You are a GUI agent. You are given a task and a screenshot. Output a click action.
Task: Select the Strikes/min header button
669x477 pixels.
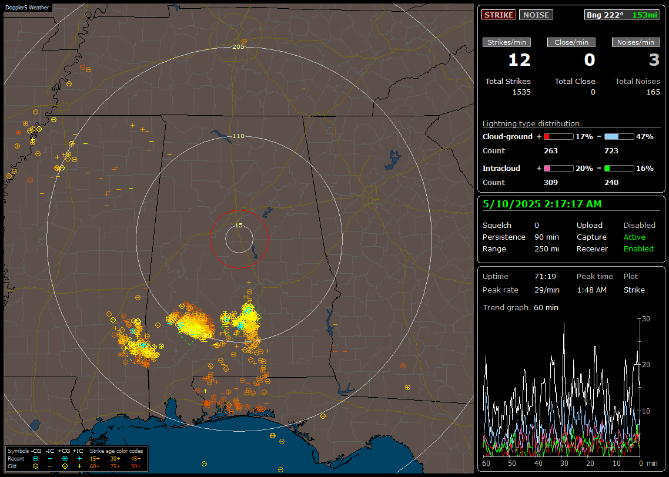click(x=506, y=42)
